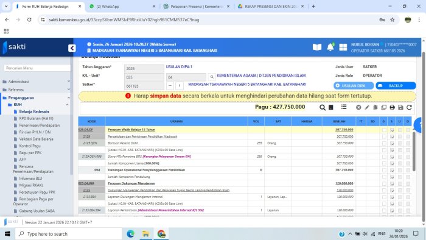
Task: Click the page vertical scrollbar at far right
Action: coord(424,136)
